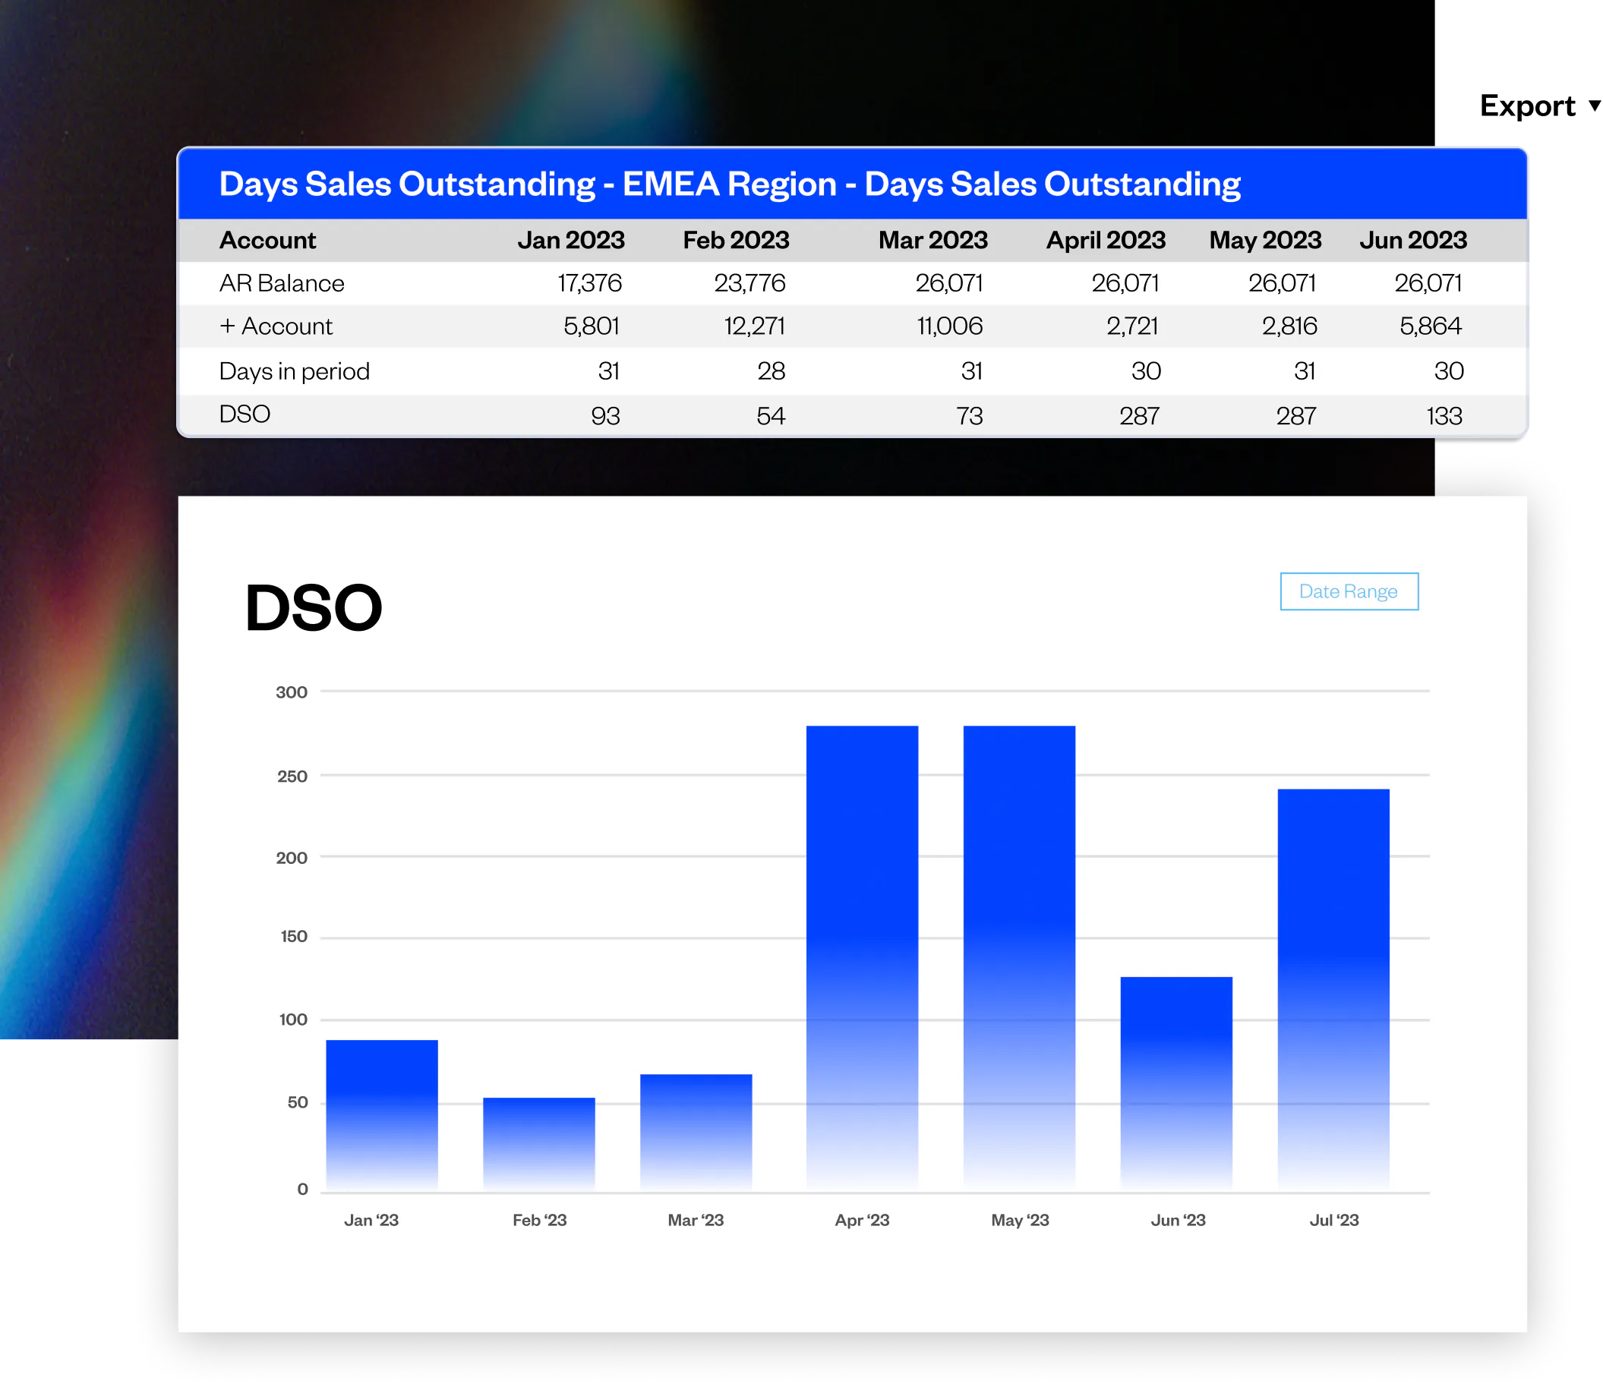Image resolution: width=1603 pixels, height=1390 pixels.
Task: Click the 'Jan '23' axis label
Action: [371, 1220]
